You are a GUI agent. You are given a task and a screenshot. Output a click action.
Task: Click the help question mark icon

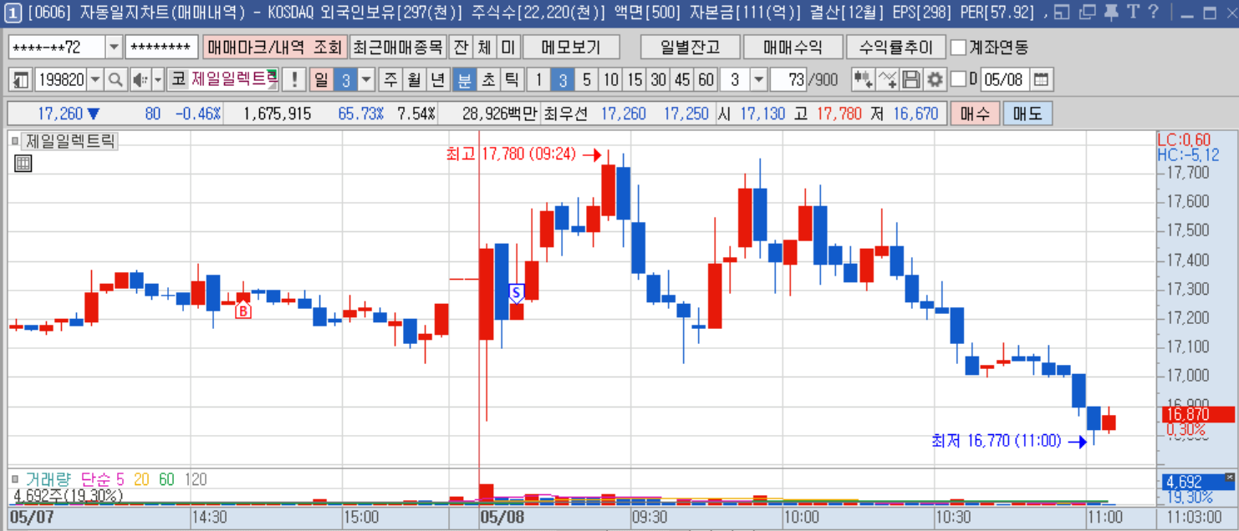point(1153,12)
